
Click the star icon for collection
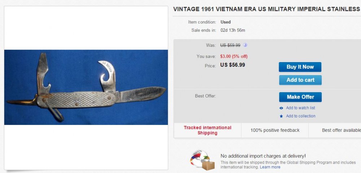(281, 116)
